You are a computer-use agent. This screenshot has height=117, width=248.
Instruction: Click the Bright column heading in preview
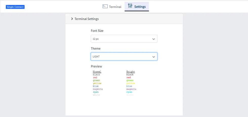(131, 72)
